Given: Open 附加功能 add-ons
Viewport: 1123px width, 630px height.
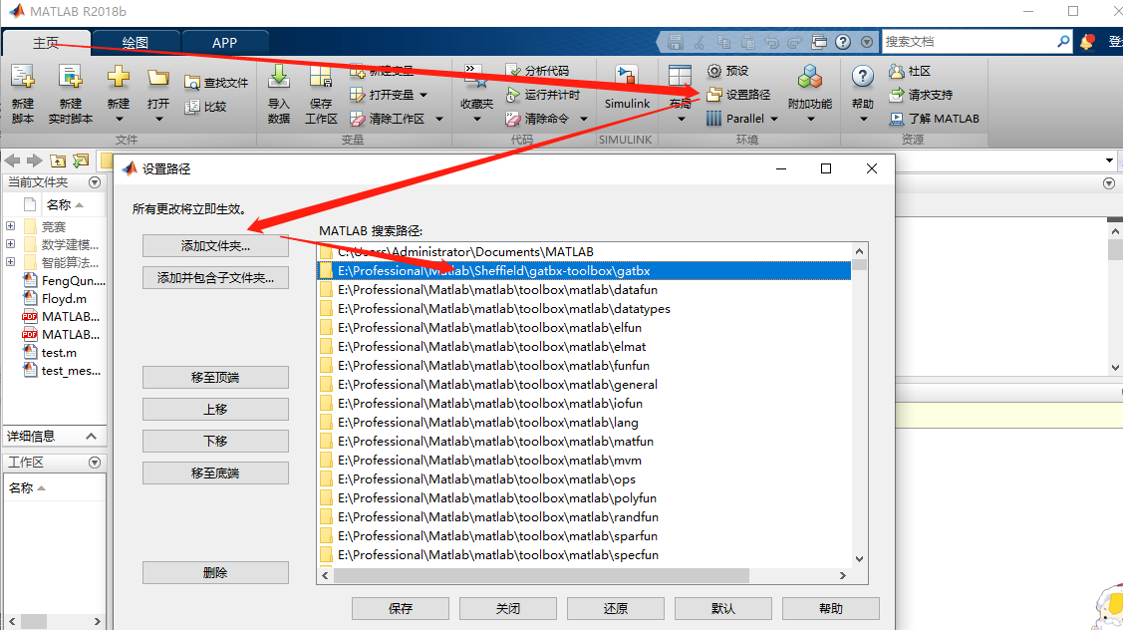Looking at the screenshot, I should (810, 94).
